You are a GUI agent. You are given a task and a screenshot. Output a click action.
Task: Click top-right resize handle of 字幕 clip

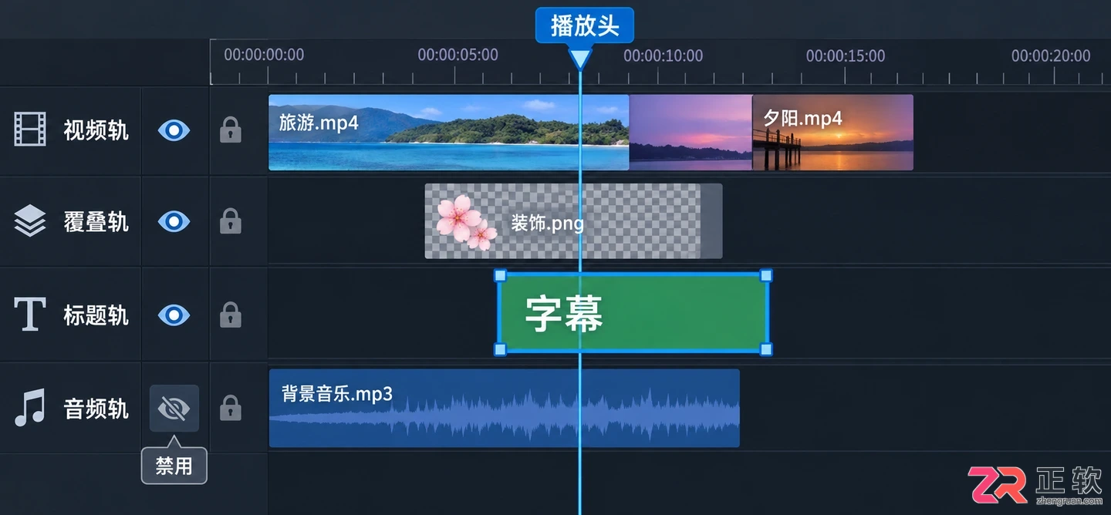pos(766,275)
